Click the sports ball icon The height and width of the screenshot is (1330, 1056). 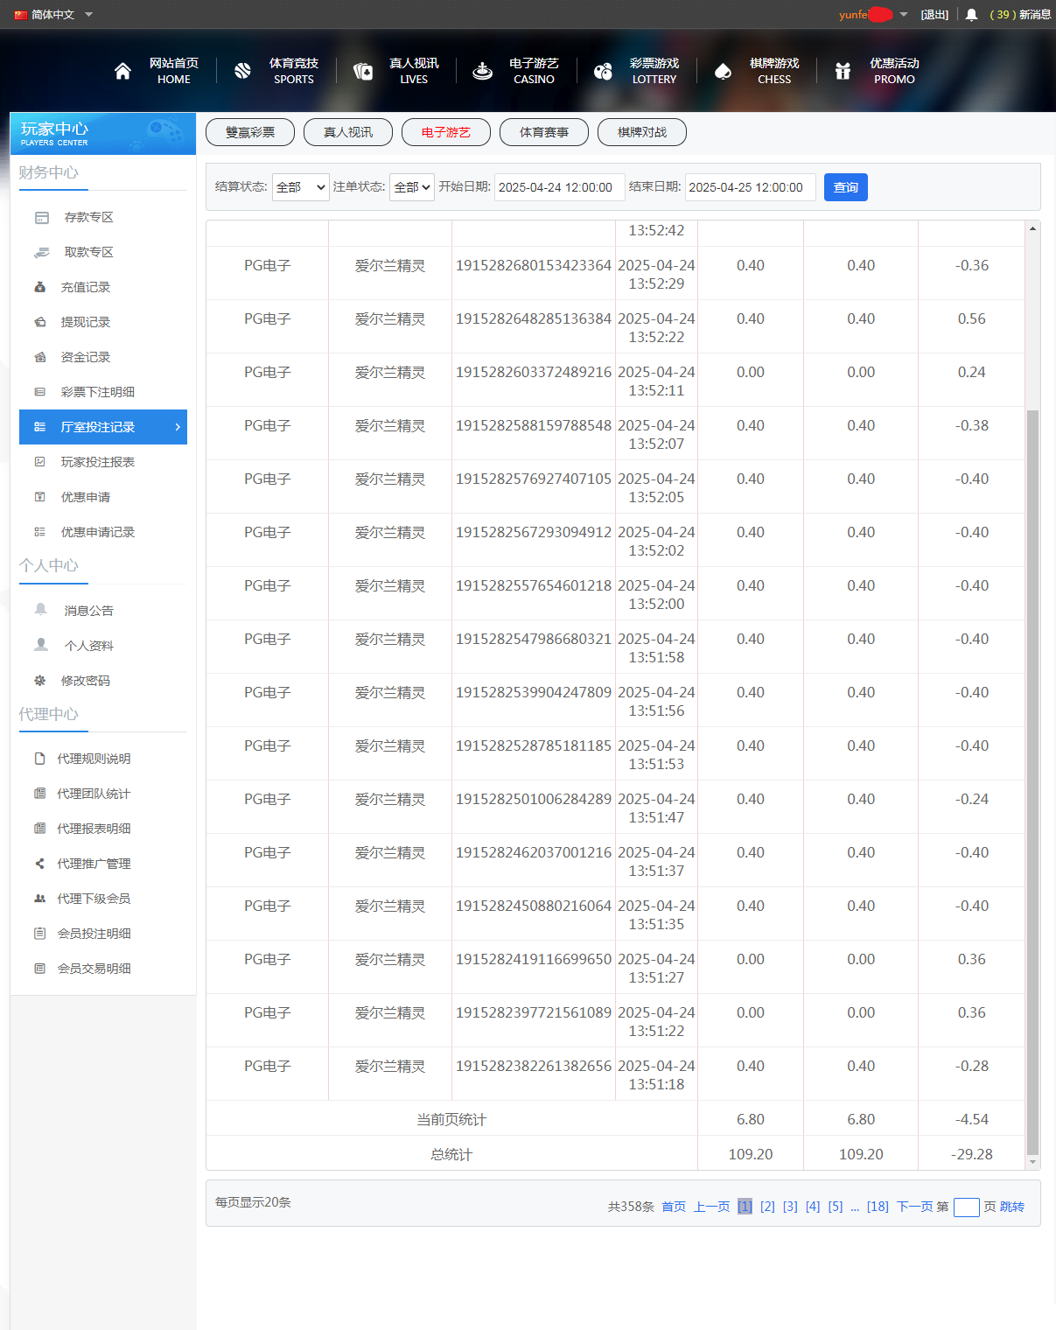(242, 71)
